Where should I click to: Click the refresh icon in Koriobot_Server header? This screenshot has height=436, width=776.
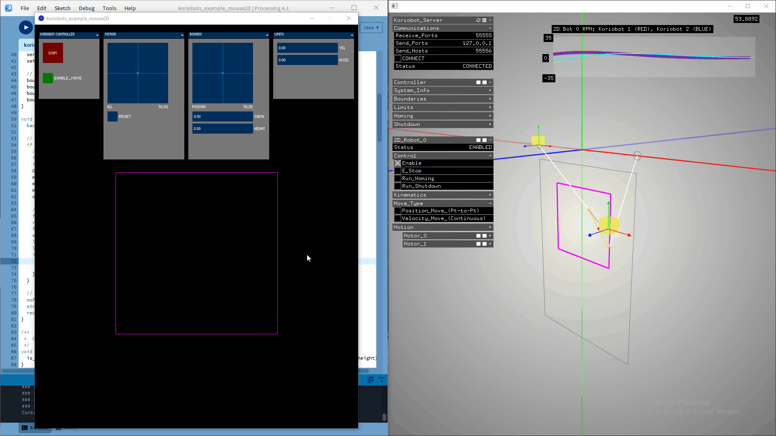pos(479,20)
